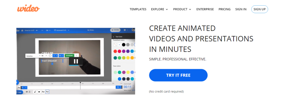Click the green Keyframe button
The image size is (281, 105).
pos(69,56)
